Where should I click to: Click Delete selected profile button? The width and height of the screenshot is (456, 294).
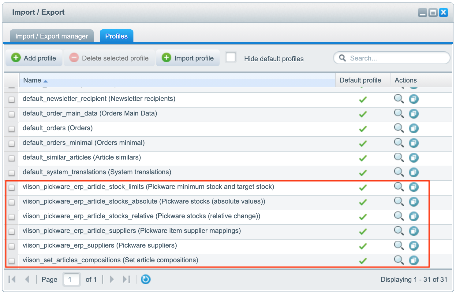coord(109,58)
